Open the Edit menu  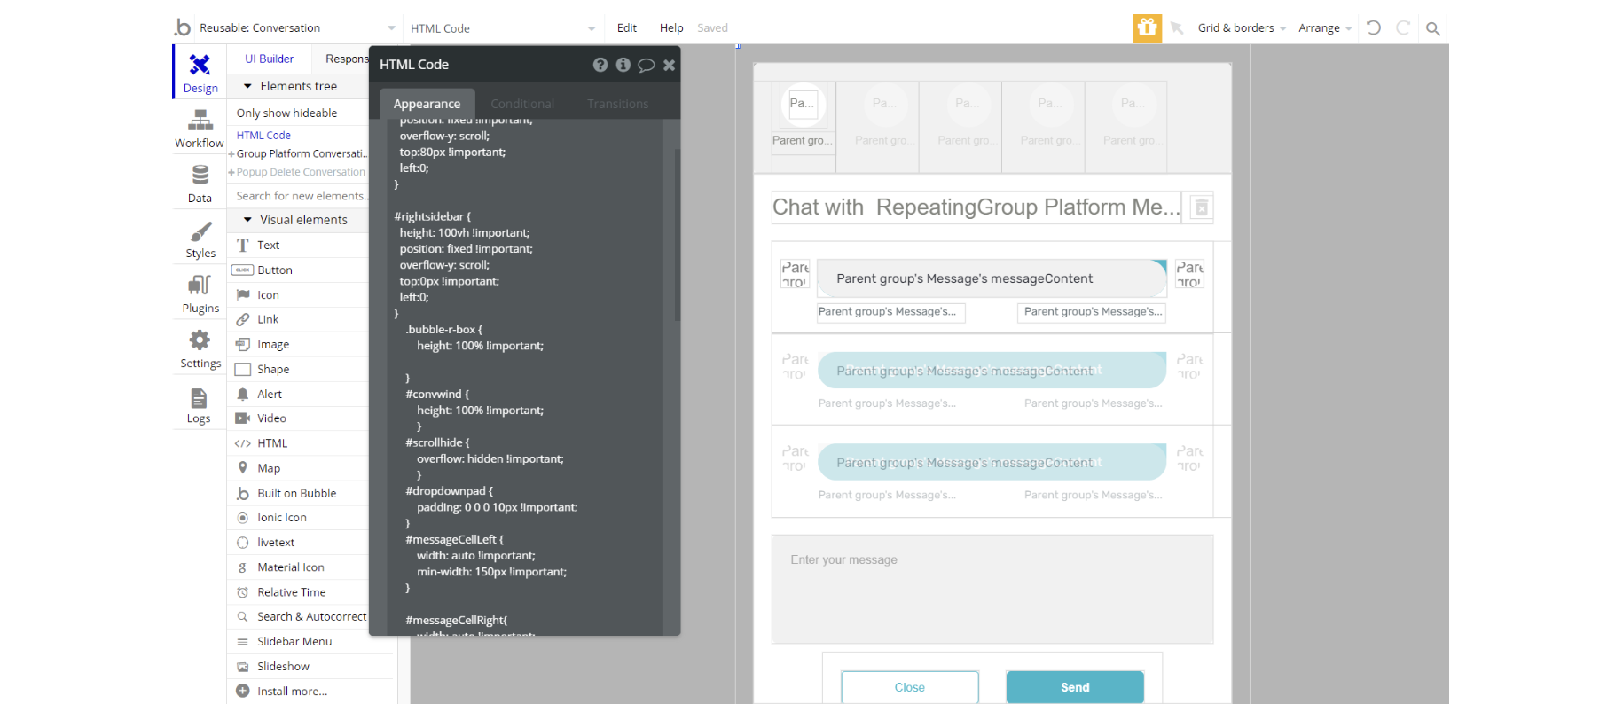pyautogui.click(x=626, y=28)
